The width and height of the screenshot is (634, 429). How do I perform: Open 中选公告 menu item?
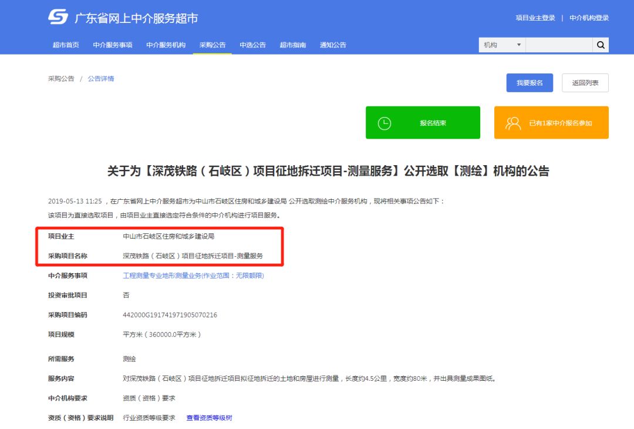252,45
